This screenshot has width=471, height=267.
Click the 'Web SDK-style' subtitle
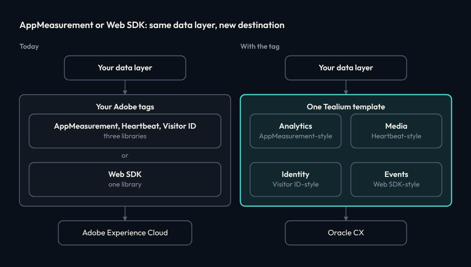[396, 184]
